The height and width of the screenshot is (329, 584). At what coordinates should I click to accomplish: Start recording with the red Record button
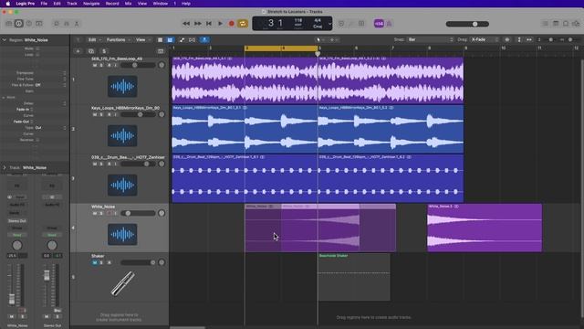click(x=231, y=24)
